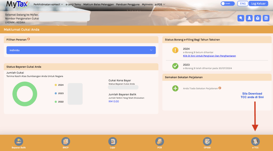Expand the Individu role dropdown
Screen dimensions: 273x151
81,50
